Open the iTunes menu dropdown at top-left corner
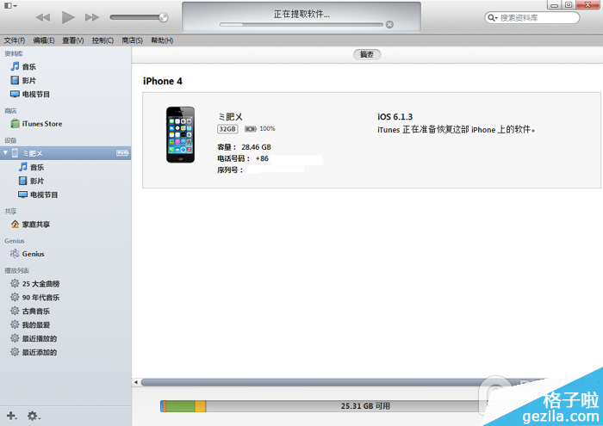Viewport: 603px width, 426px height. [9, 5]
